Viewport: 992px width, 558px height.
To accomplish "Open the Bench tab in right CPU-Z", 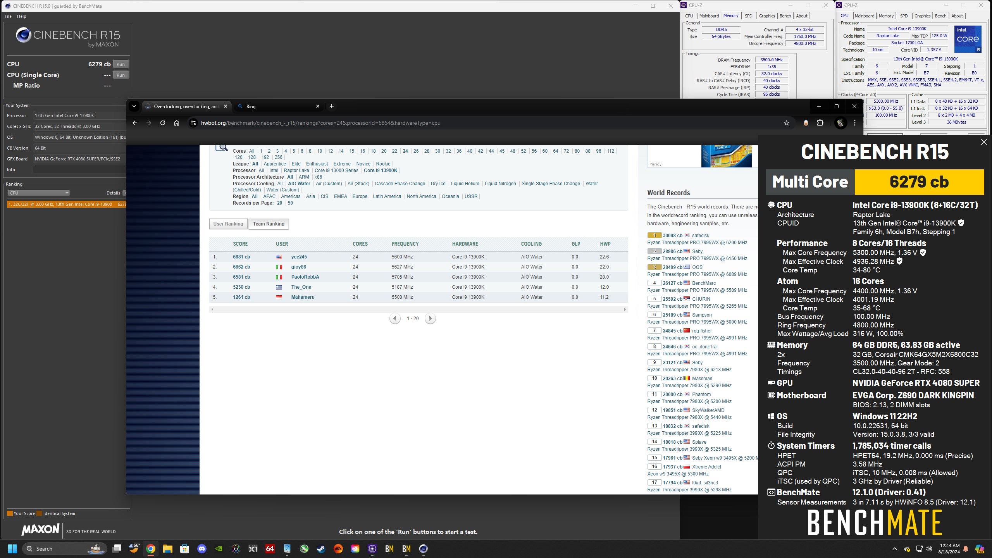I will pos(940,16).
